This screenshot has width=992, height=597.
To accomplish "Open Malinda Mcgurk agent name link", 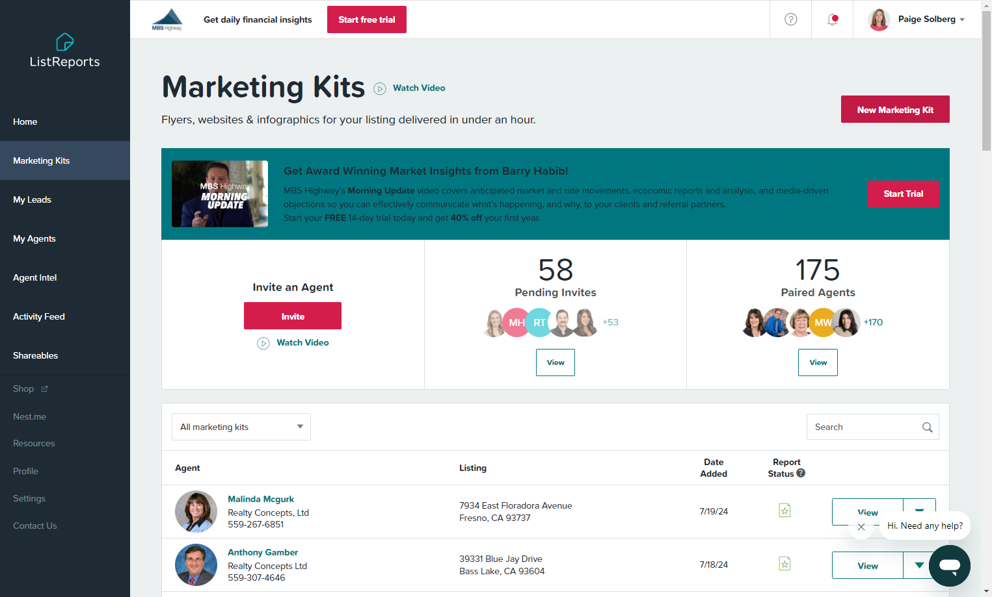I will [261, 499].
